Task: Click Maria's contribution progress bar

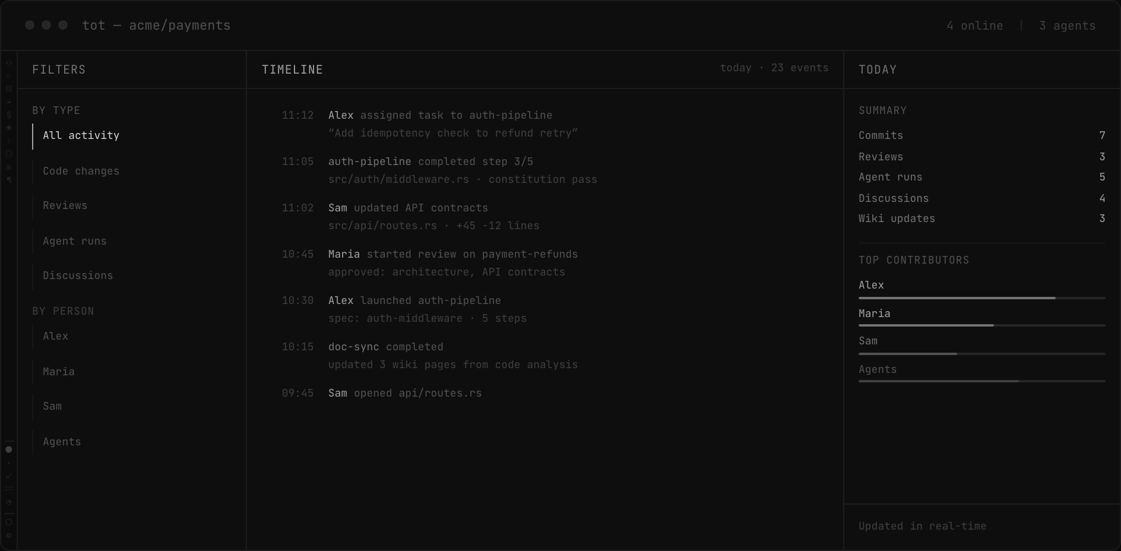Action: point(982,325)
